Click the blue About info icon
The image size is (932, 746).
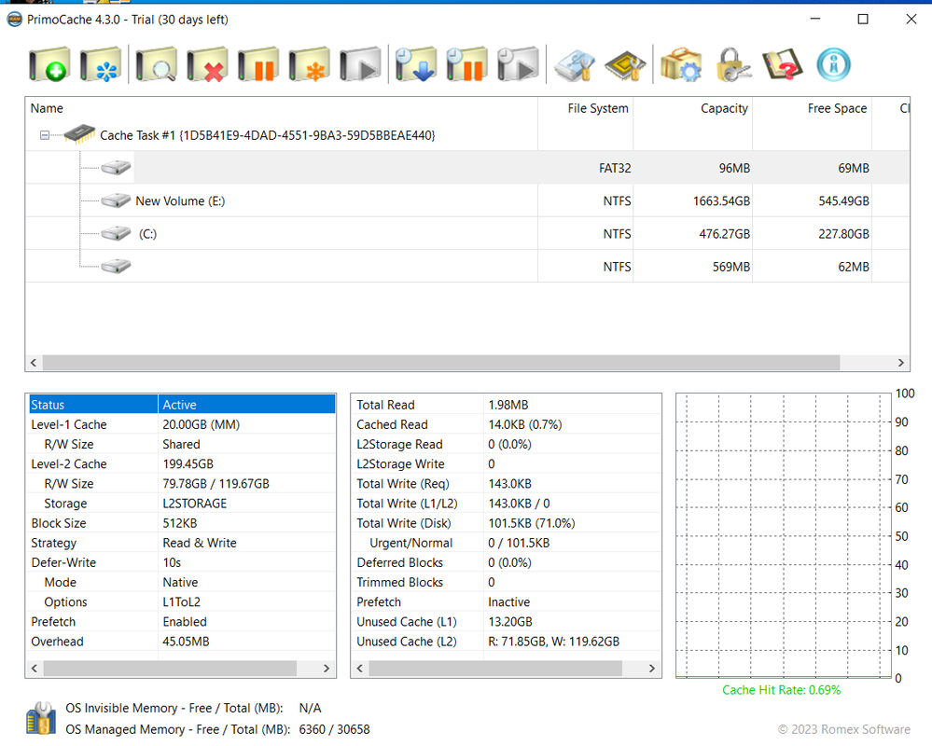click(833, 64)
